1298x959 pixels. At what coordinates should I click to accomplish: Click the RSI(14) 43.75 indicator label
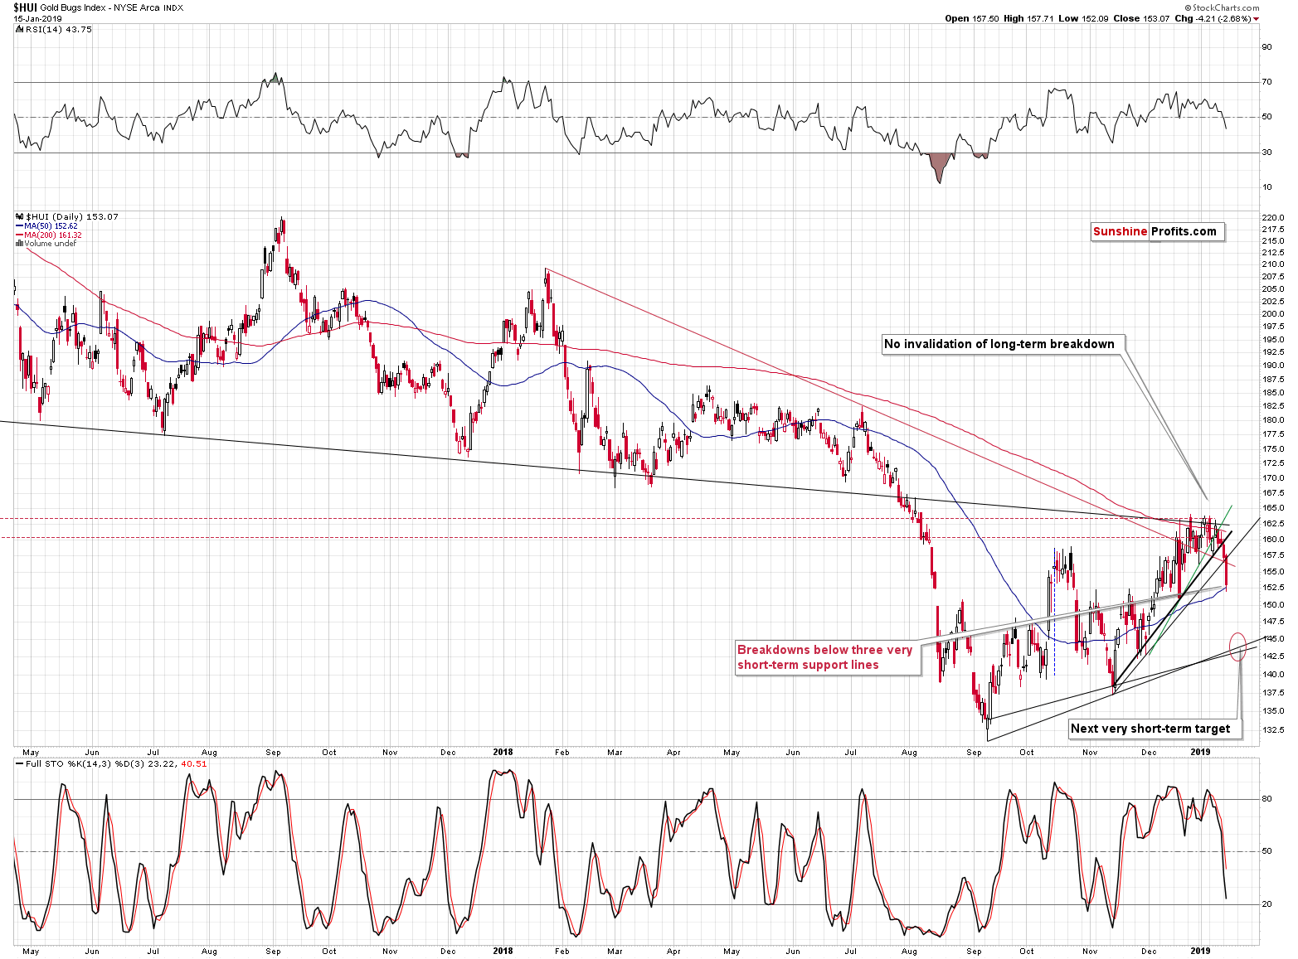(59, 29)
